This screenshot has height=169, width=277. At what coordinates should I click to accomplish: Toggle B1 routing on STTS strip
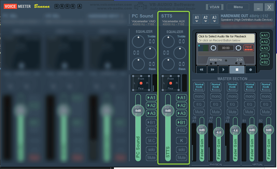pyautogui.click(x=181, y=122)
